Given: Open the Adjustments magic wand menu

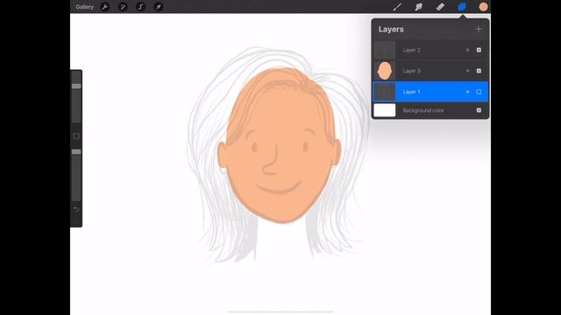Looking at the screenshot, I should coord(123,7).
